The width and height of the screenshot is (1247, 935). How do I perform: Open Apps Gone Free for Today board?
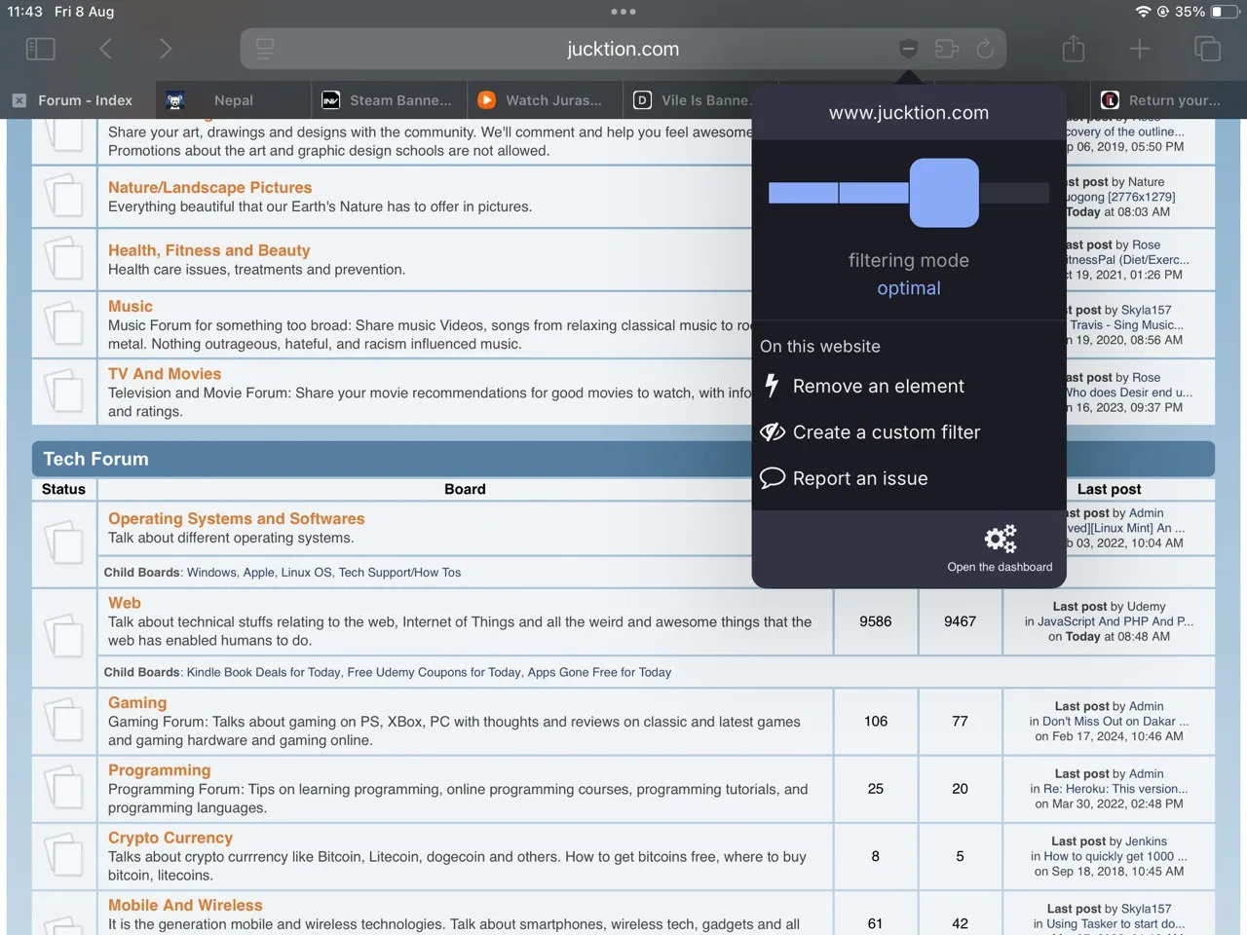599,672
